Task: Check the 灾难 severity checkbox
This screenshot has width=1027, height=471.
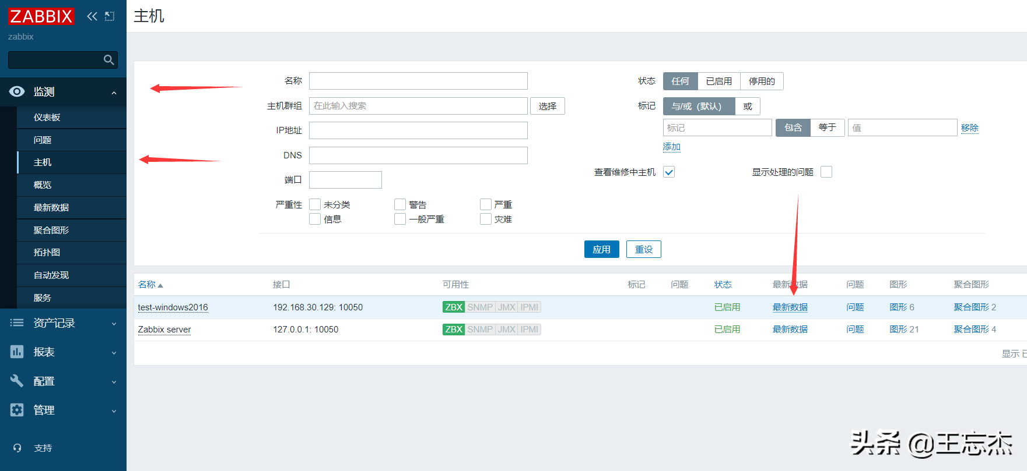Action: coord(485,219)
